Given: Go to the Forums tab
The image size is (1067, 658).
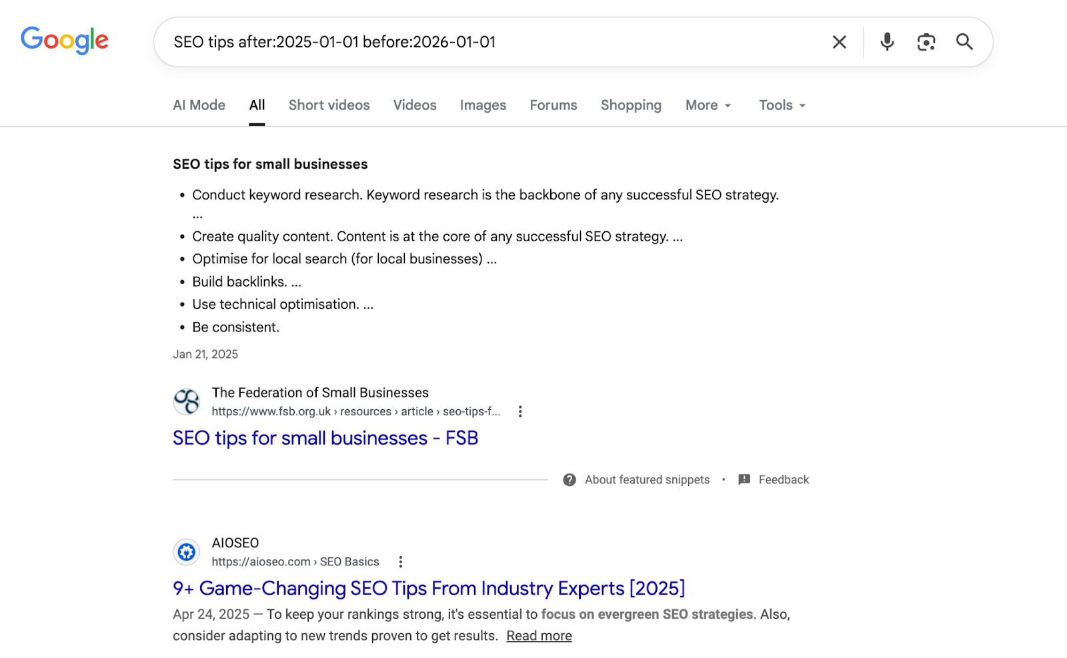Looking at the screenshot, I should pyautogui.click(x=553, y=105).
